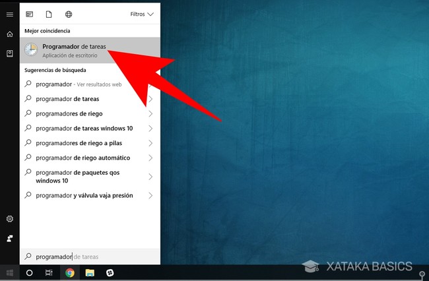Launch Google Chrome from the taskbar
This screenshot has width=429, height=281.
(x=69, y=272)
